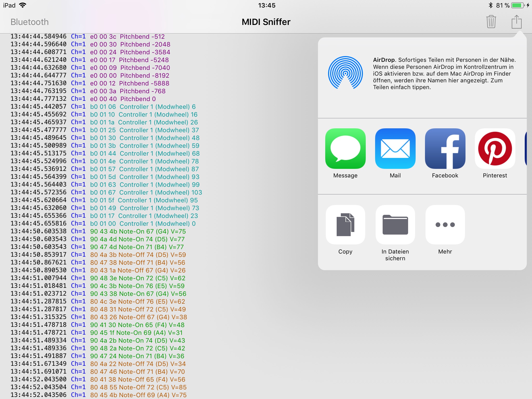Open AirDrop sharing panel
532x399 pixels.
coord(345,72)
